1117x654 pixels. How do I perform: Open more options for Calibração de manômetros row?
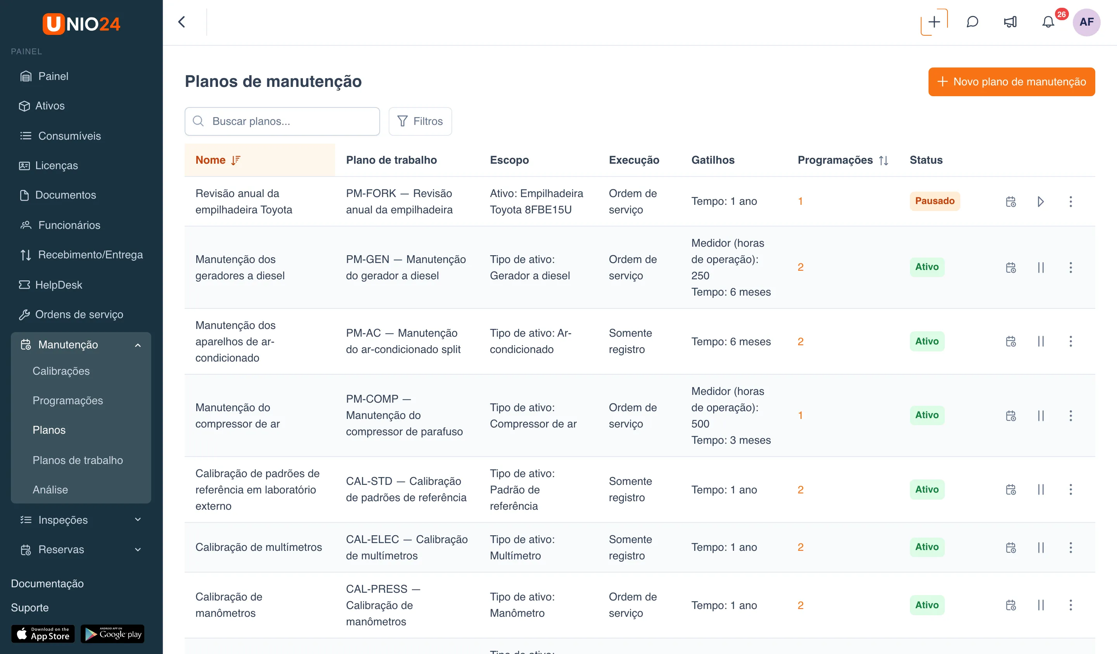click(1070, 605)
